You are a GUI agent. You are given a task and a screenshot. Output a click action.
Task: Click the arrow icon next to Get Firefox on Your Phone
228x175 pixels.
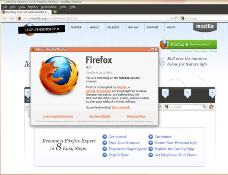(x=151, y=155)
